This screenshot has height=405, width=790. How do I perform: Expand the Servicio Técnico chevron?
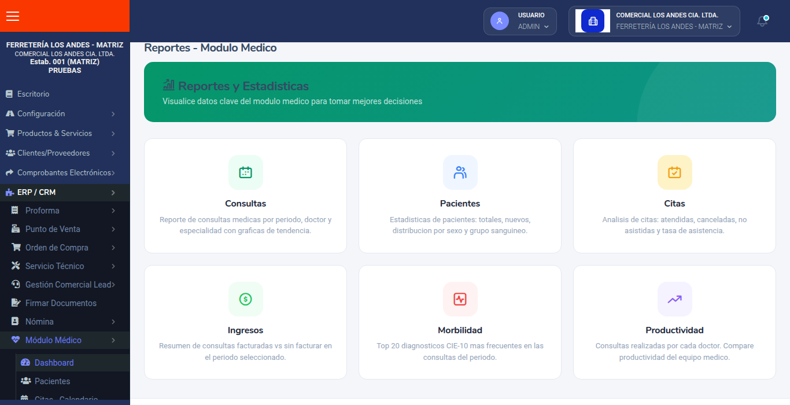pyautogui.click(x=113, y=267)
